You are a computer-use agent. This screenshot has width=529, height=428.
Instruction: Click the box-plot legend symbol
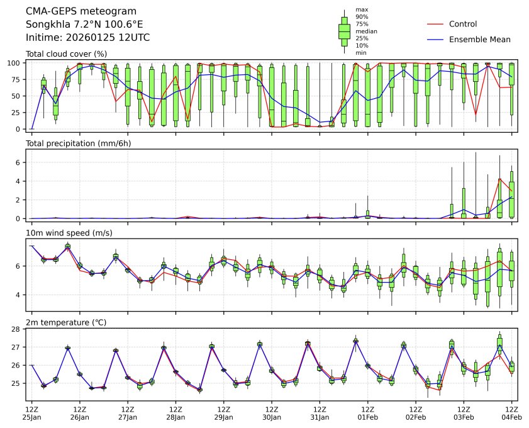(344, 31)
